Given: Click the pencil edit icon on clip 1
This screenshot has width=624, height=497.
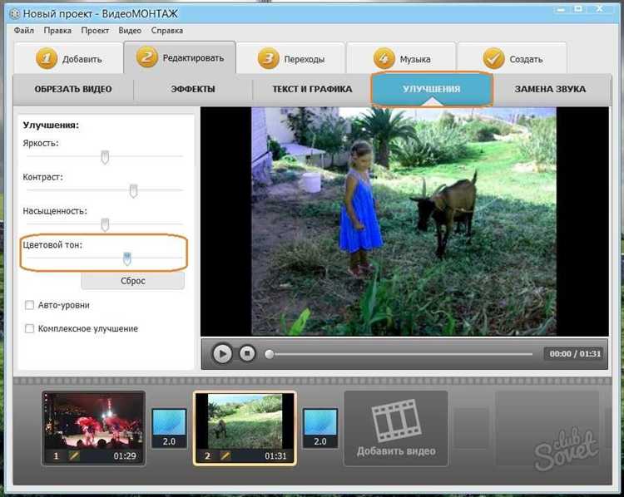Looking at the screenshot, I should coord(74,455).
